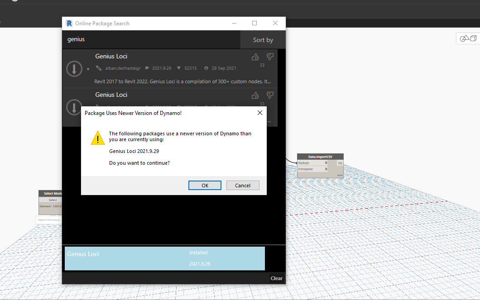Expand version dropdown beside first download icon
The image size is (480, 300).
click(x=88, y=69)
